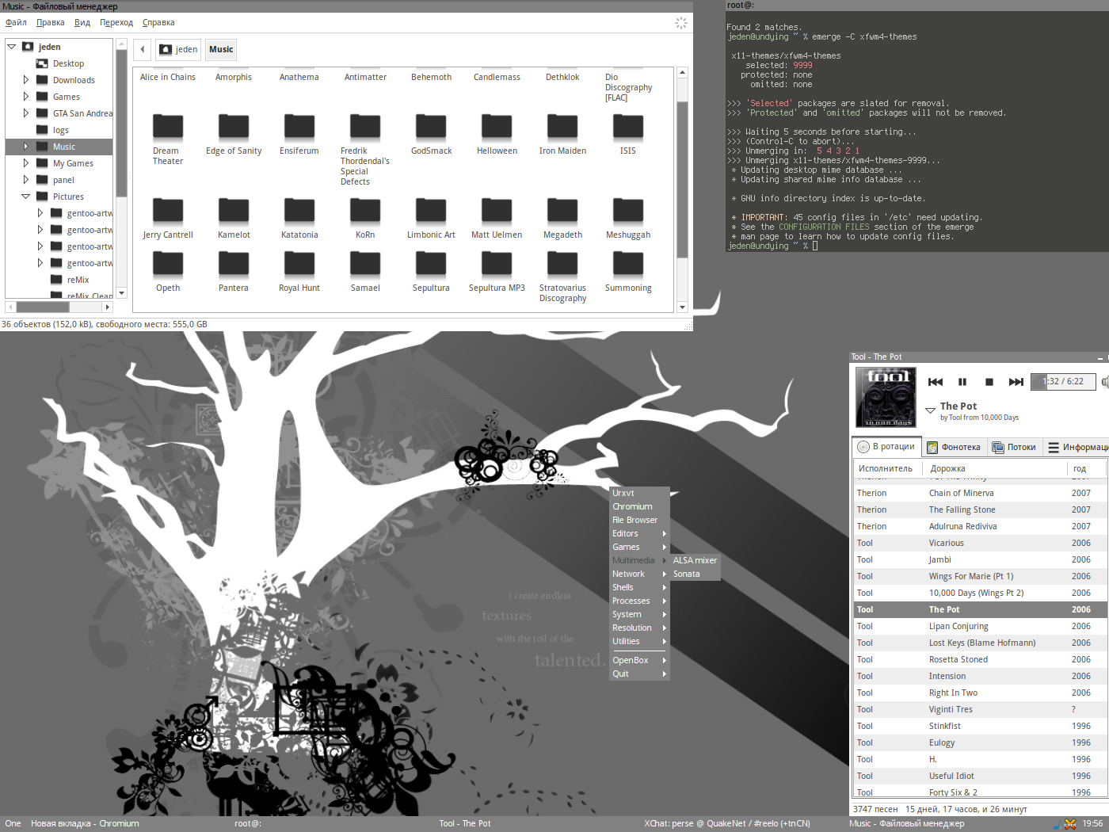1109x832 pixels.
Task: Skip to the previous track
Action: 936,382
